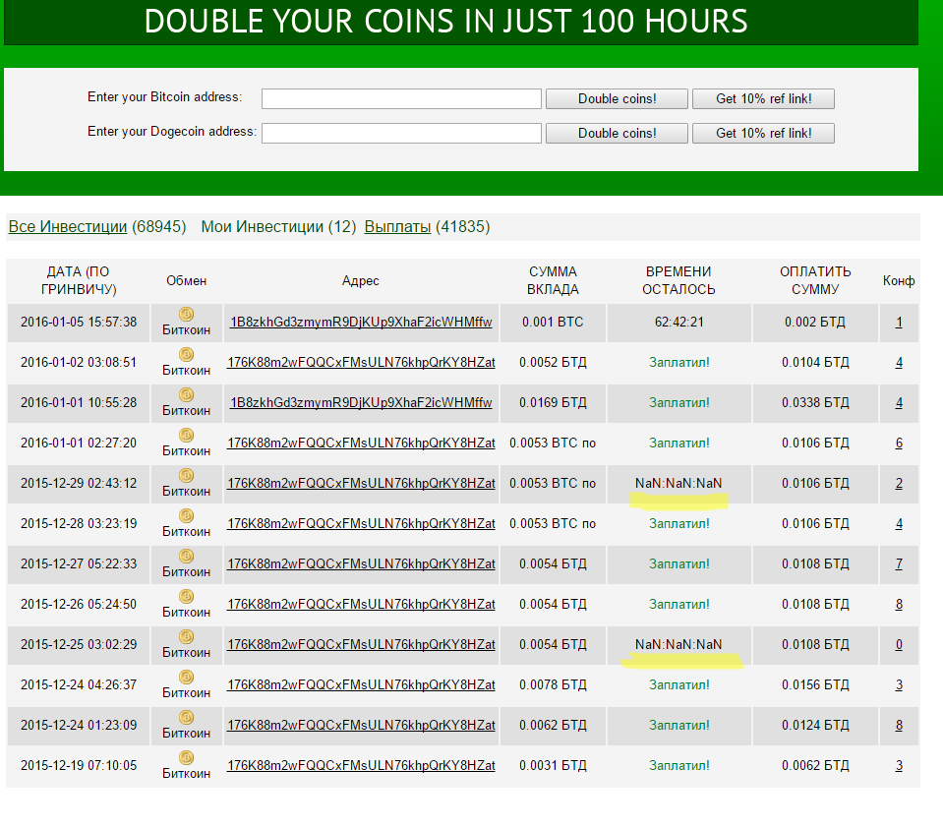Image resolution: width=943 pixels, height=828 pixels.
Task: Click the Bitcoin coin icon in the 2015-12-27 row
Action: [x=186, y=556]
